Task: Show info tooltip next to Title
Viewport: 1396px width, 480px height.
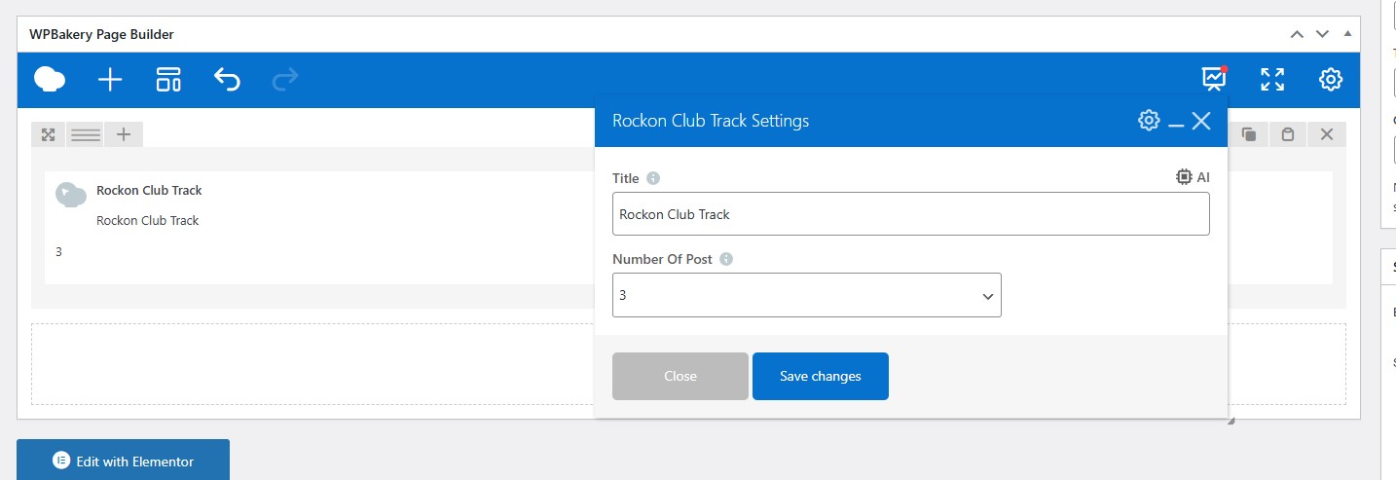Action: (653, 178)
